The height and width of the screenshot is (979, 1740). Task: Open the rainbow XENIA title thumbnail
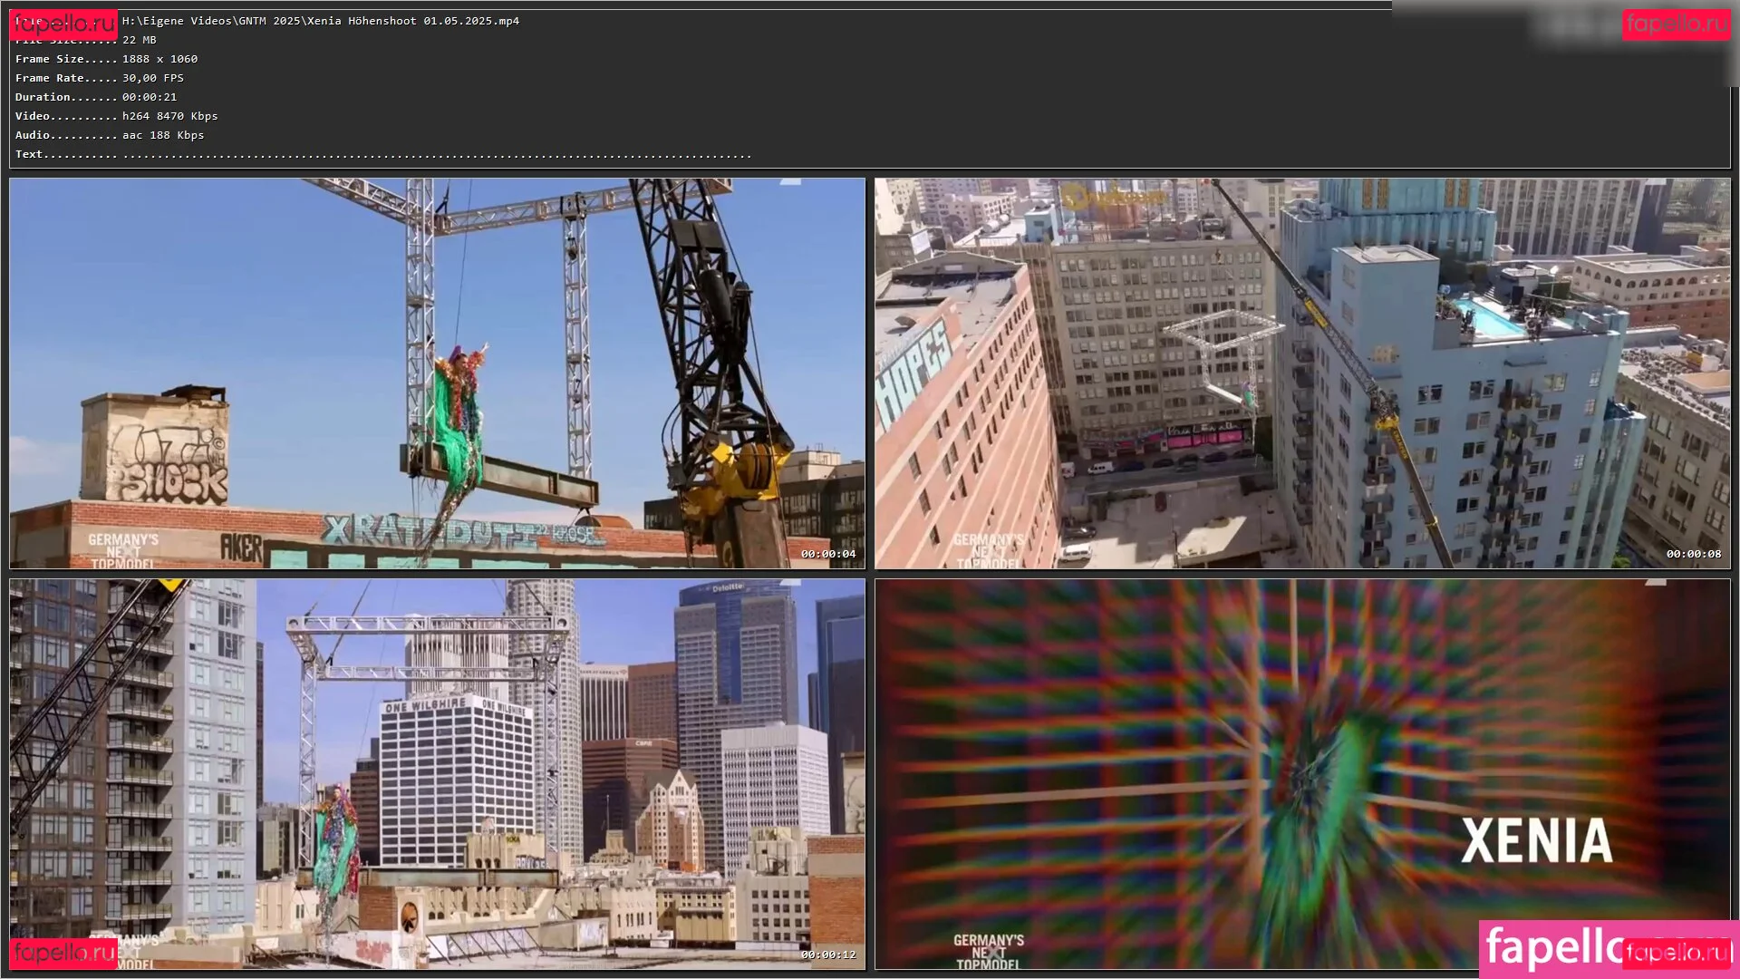pyautogui.click(x=1302, y=774)
